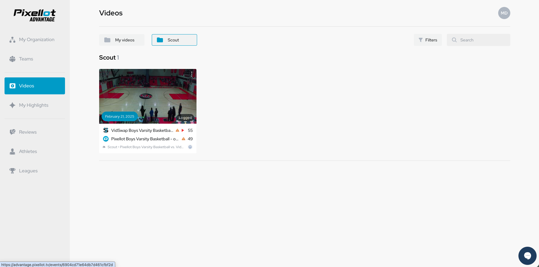
Task: Open the February 21, 2025 game thumbnail
Action: click(x=148, y=96)
